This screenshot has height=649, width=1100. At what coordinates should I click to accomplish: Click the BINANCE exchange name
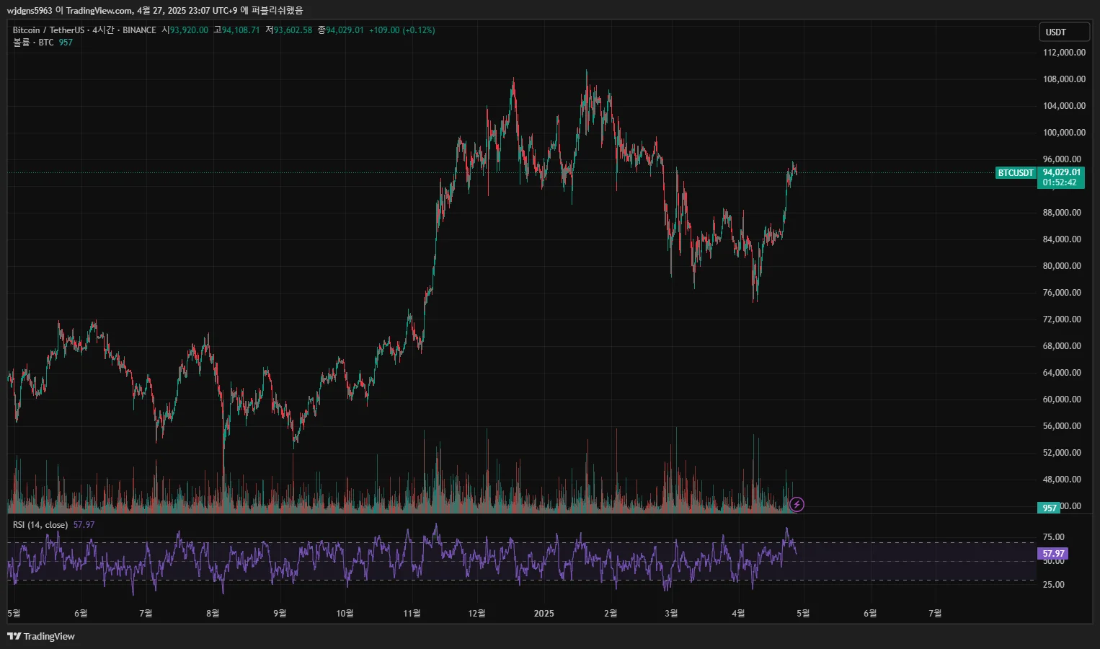tap(139, 30)
